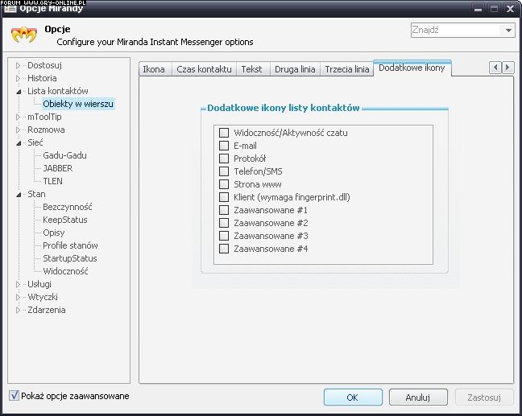Select the TLEN tree item
This screenshot has height=416, width=522.
52,181
